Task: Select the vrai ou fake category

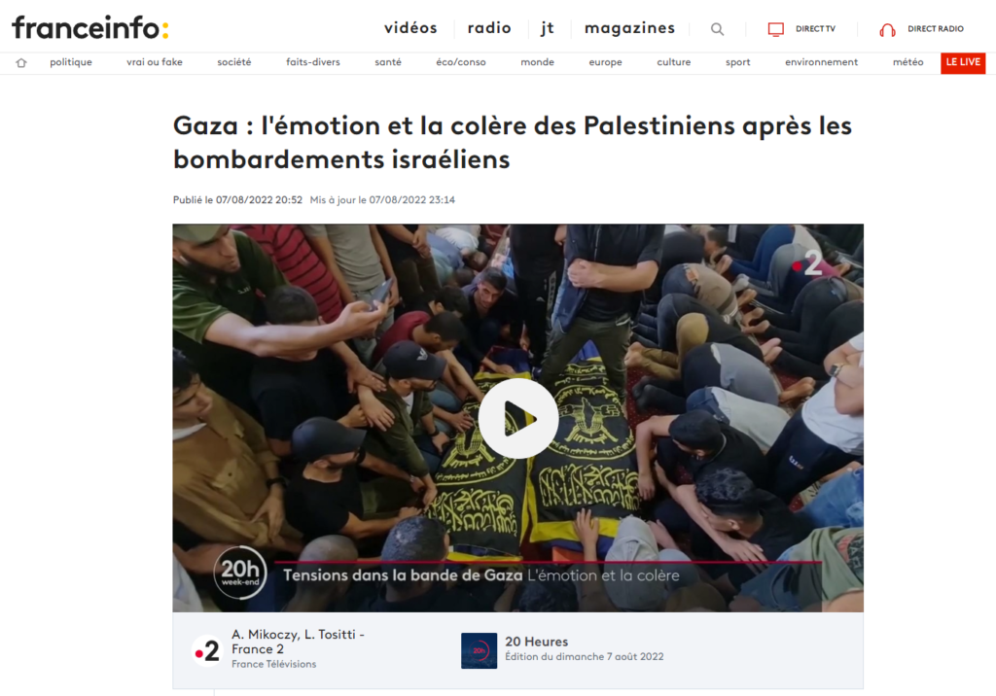Action: 155,62
